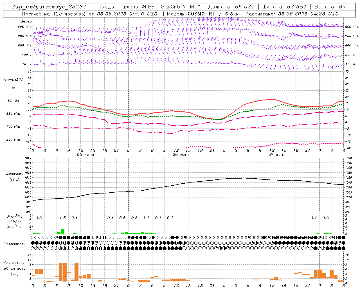Click the tallest green precipitation bar on 05 июня
Viewport: 360px width, 288px height.
click(62, 232)
